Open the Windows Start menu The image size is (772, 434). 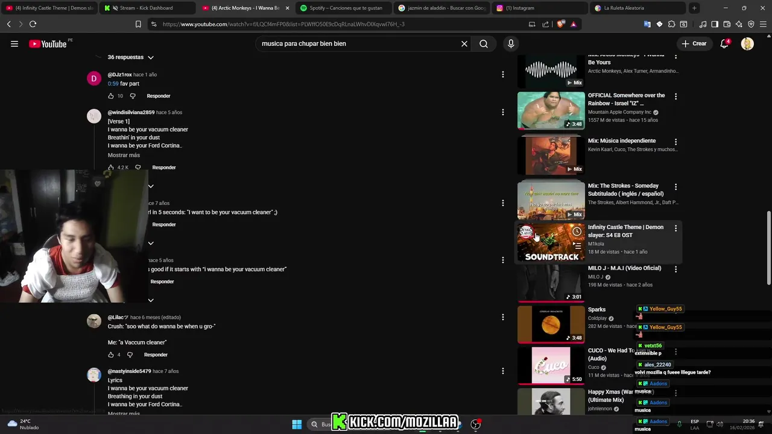click(297, 424)
